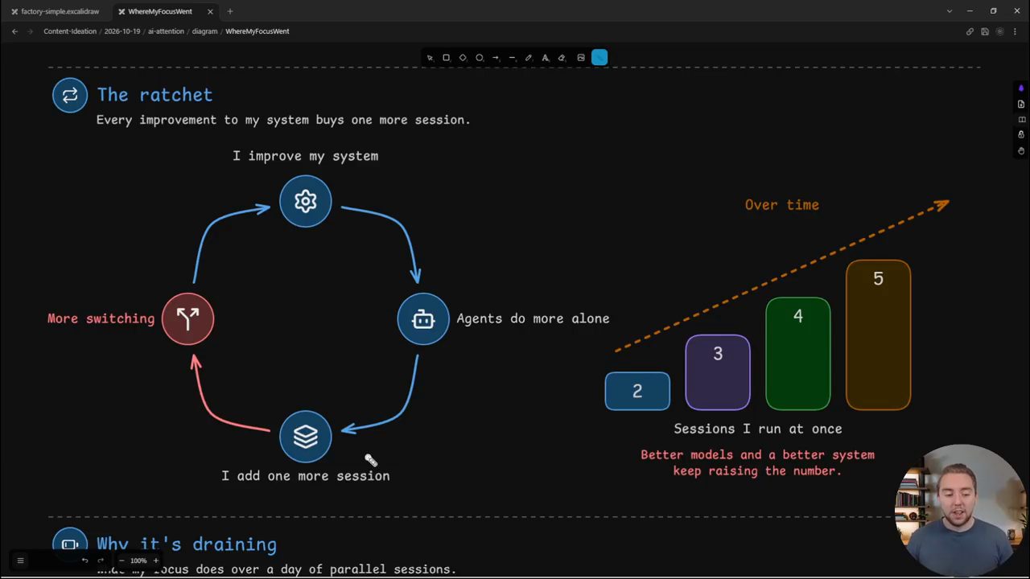
Task: Open the three-dot more options menu
Action: tap(1016, 31)
